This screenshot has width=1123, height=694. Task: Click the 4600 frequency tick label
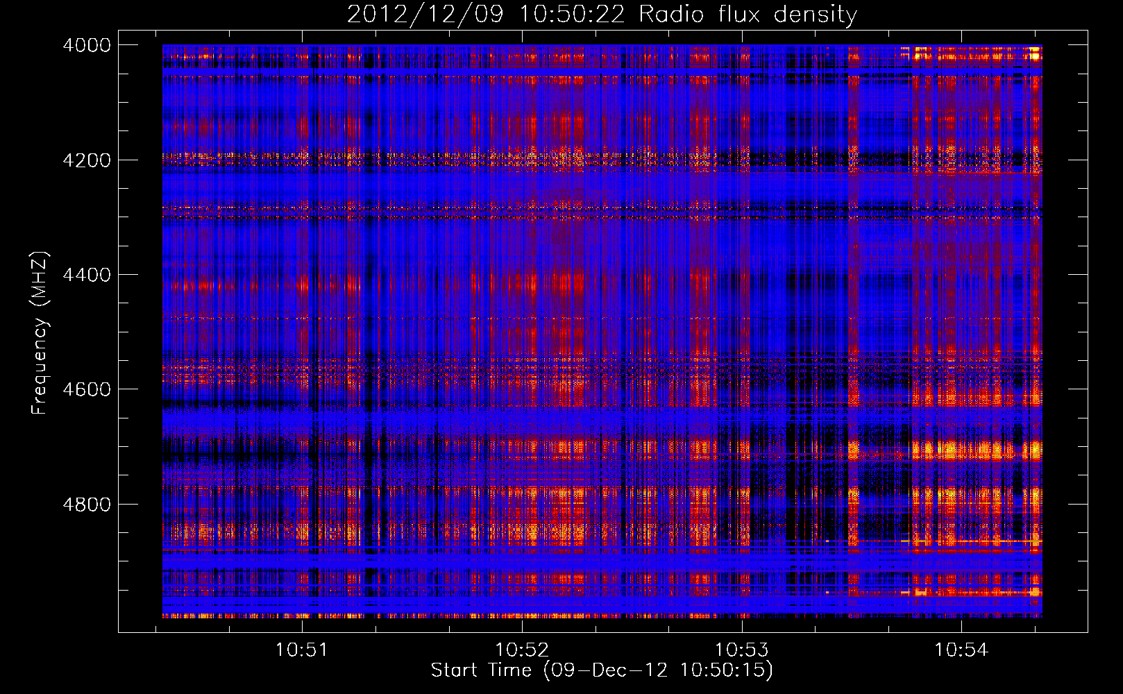coord(87,389)
